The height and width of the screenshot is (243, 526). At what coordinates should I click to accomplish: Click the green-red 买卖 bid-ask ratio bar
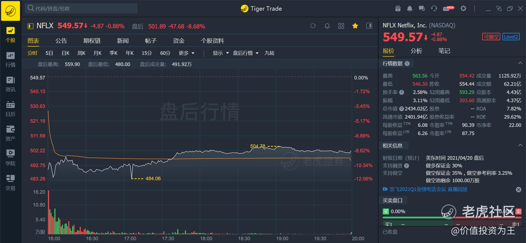pyautogui.click(x=452, y=218)
